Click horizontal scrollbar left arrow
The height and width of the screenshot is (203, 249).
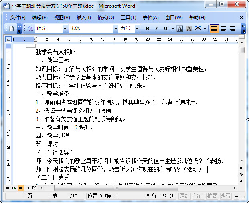(x=41, y=188)
